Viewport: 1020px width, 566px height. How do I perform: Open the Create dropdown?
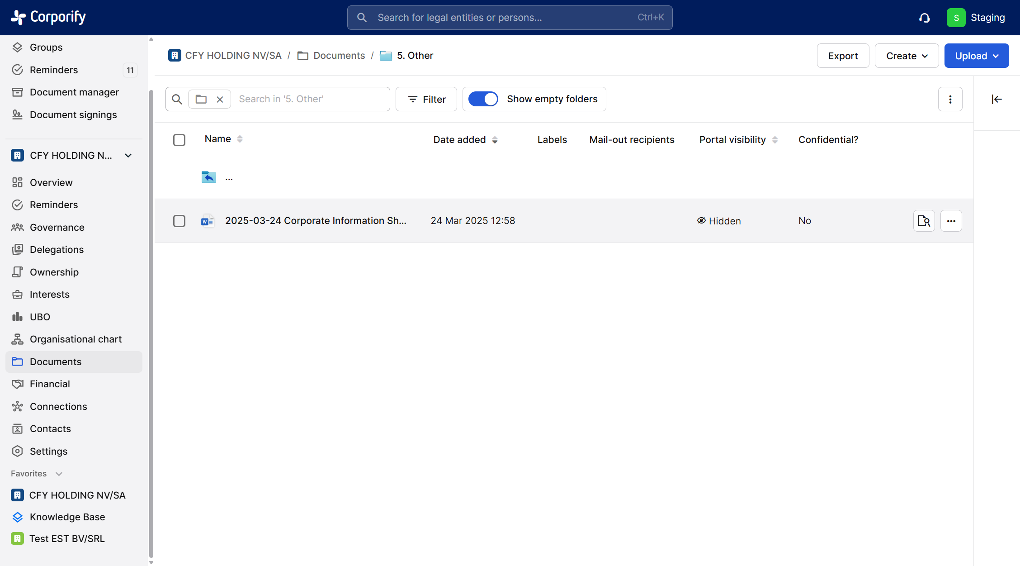click(x=906, y=56)
